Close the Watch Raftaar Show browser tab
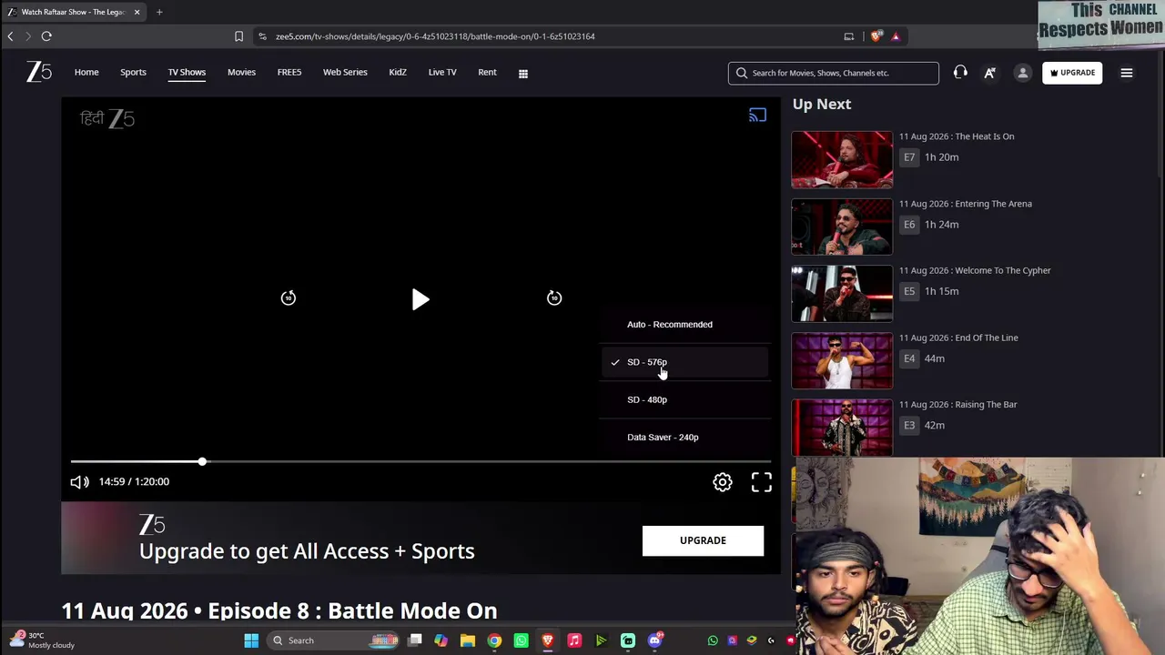 [137, 12]
